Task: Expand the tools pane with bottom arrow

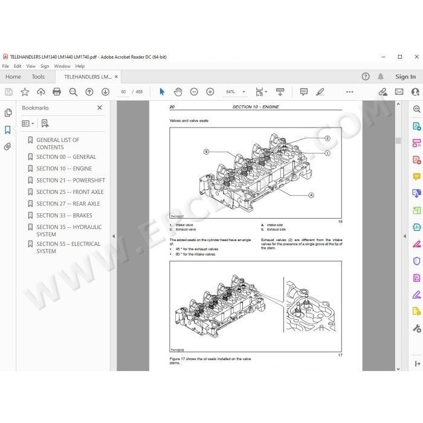Action: point(417,364)
